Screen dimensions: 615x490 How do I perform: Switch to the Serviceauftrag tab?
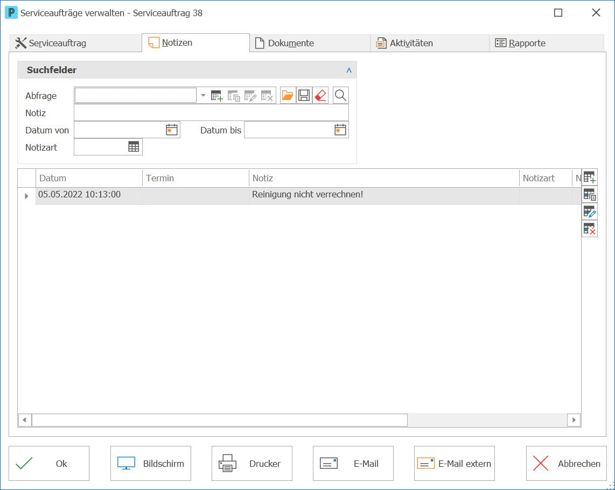76,43
